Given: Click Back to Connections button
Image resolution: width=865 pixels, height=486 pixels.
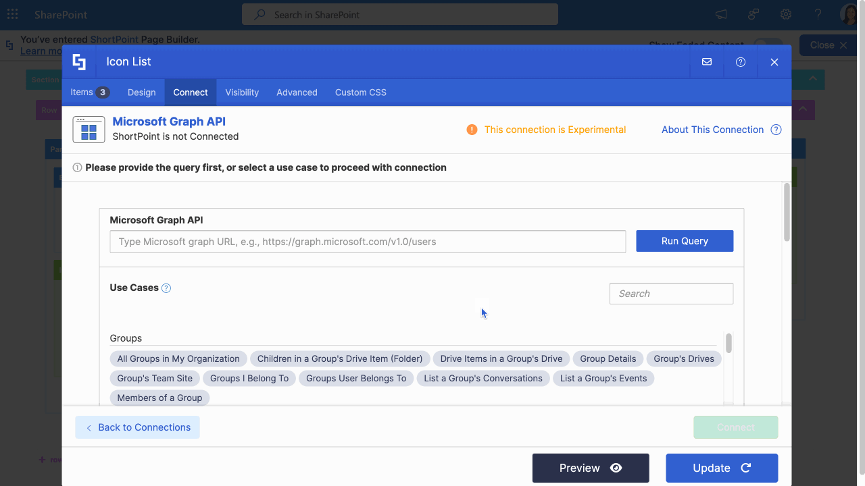Looking at the screenshot, I should pos(137,427).
